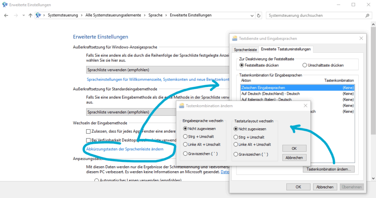The width and height of the screenshot is (376, 198).
Task: Open recent locations dropdown arrow
Action: tap(23, 16)
